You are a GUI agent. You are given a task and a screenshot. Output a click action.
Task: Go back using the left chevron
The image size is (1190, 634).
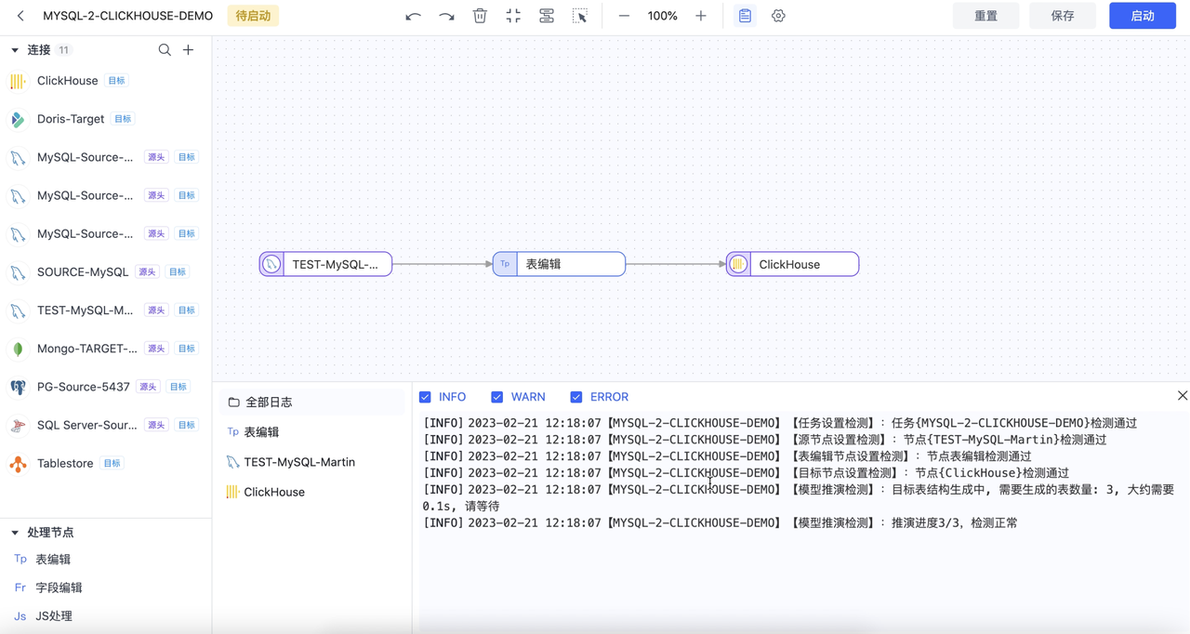20,16
